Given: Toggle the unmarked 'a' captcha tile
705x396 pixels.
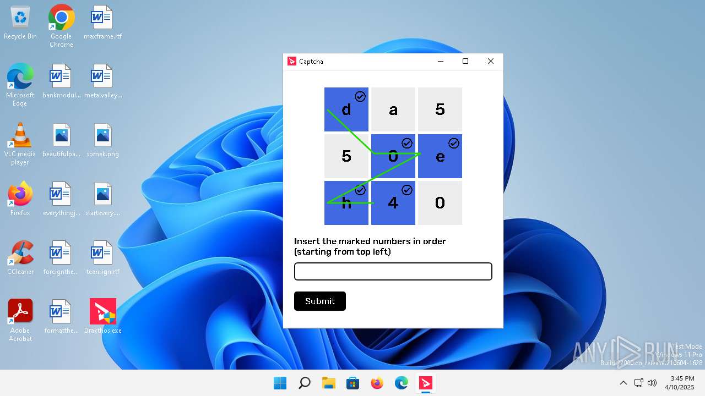Looking at the screenshot, I should [393, 109].
